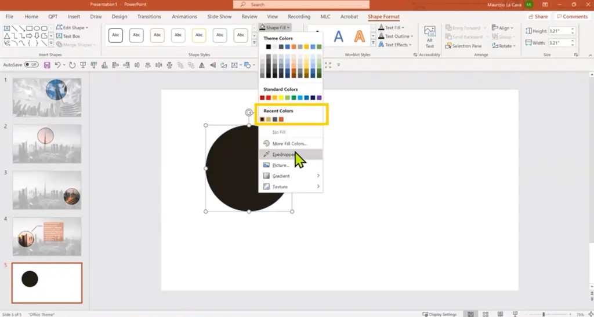Choose the Eyedropper fill option
Image resolution: width=594 pixels, height=317 pixels.
click(291, 154)
